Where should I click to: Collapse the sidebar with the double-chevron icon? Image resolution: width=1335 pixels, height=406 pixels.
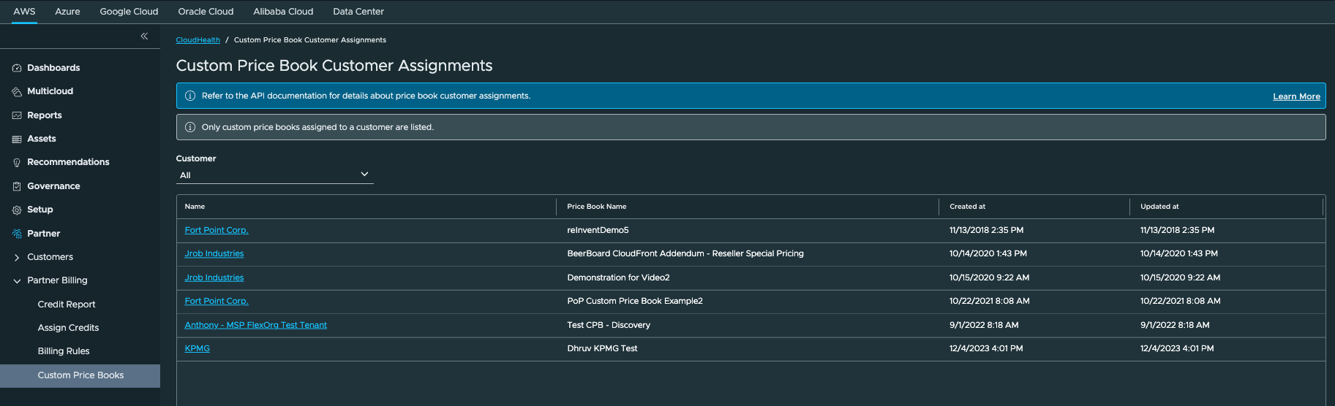(144, 36)
